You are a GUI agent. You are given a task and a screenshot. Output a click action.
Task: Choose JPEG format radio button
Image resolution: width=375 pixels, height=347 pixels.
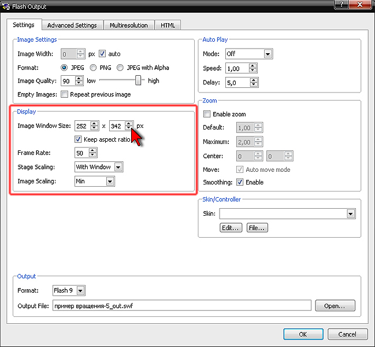pyautogui.click(x=64, y=68)
